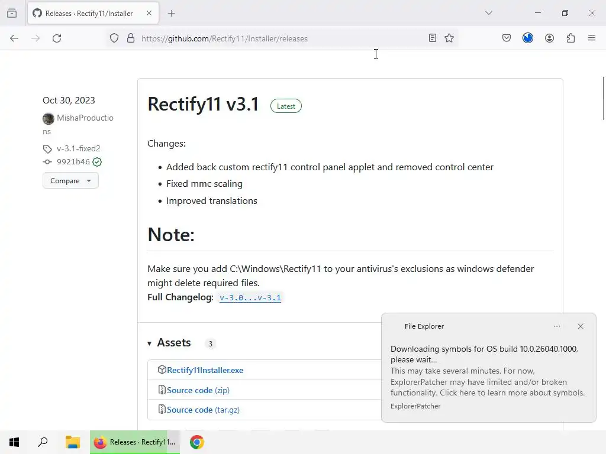Click the blue circular extension icon
606x454 pixels.
click(x=528, y=38)
